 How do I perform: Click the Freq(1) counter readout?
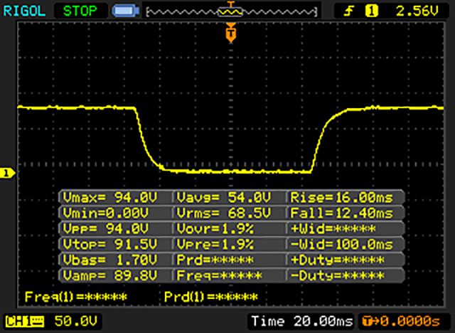75,296
